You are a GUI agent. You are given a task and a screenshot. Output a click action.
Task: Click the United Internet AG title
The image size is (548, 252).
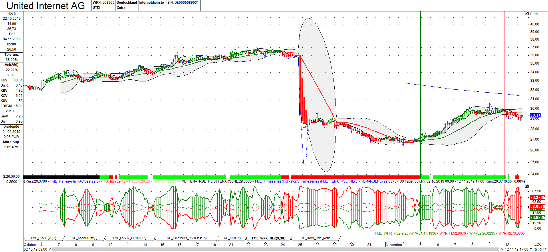46,5
